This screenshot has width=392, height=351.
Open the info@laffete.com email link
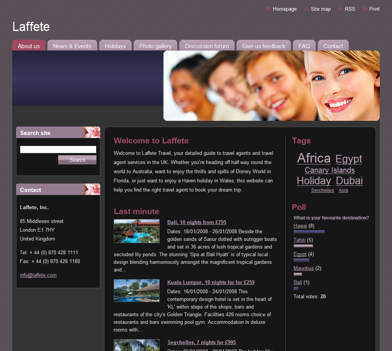coord(38,275)
